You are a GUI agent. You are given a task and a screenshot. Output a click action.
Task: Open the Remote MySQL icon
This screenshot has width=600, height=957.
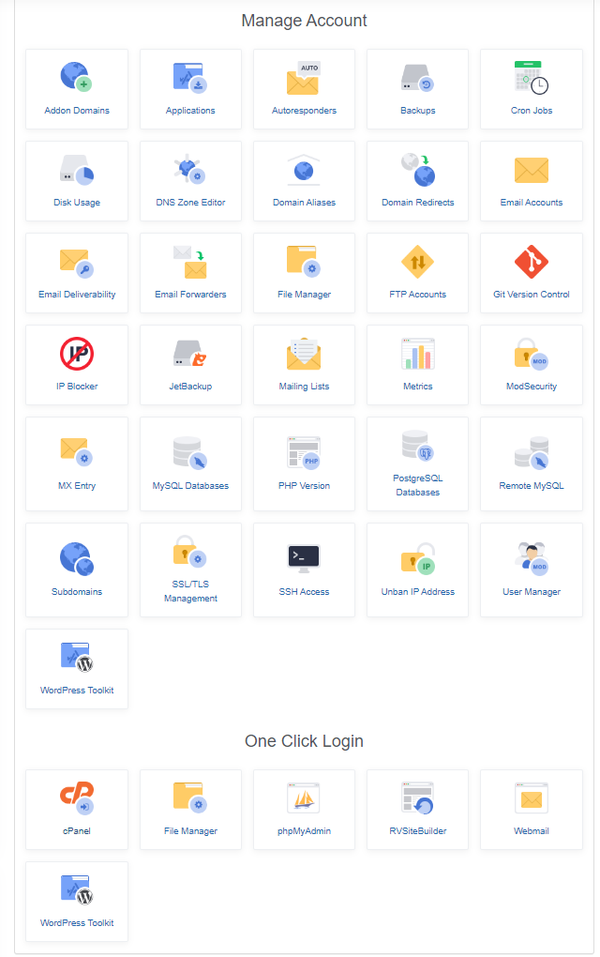(532, 453)
